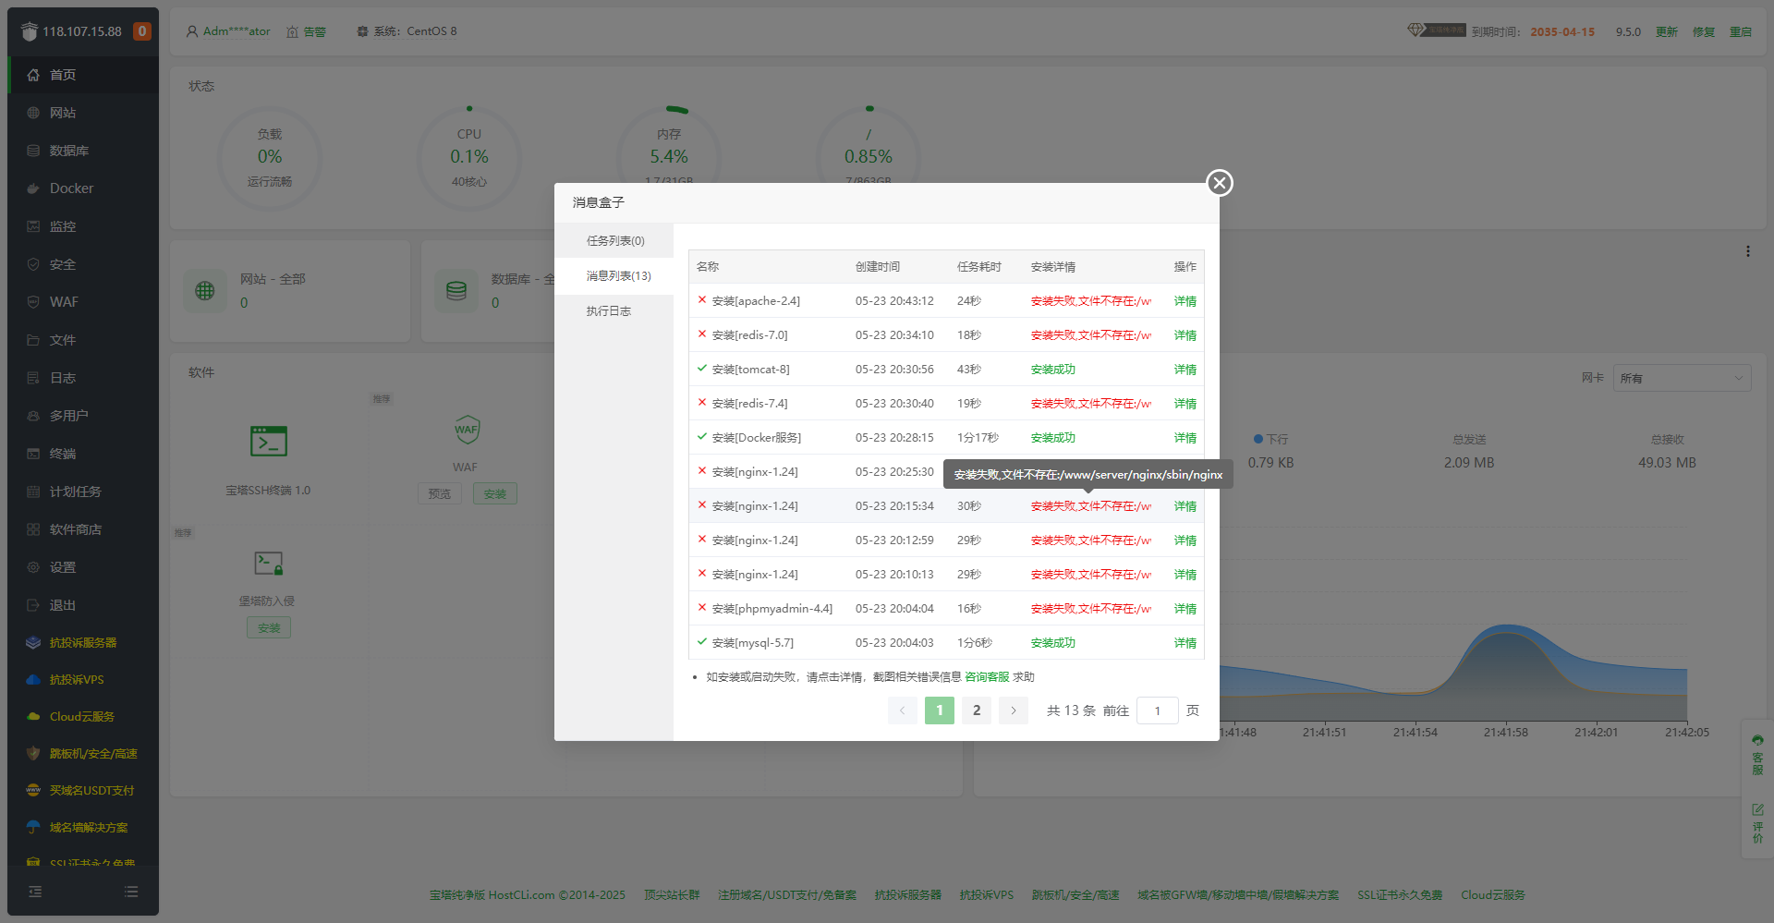
Task: Switch to 执行日志 tab
Action: pyautogui.click(x=614, y=310)
